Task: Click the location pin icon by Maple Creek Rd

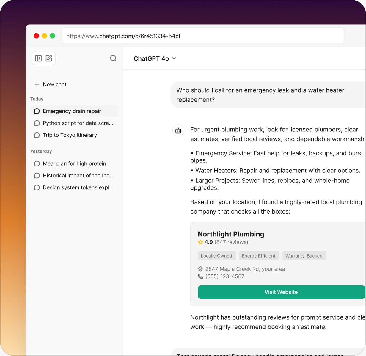Action: pos(200,269)
